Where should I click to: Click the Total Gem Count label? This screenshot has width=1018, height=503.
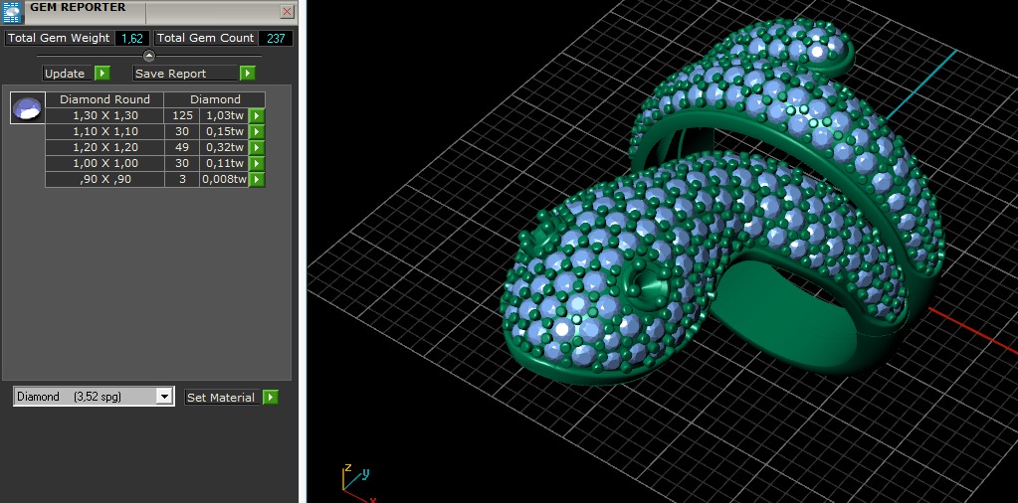205,38
